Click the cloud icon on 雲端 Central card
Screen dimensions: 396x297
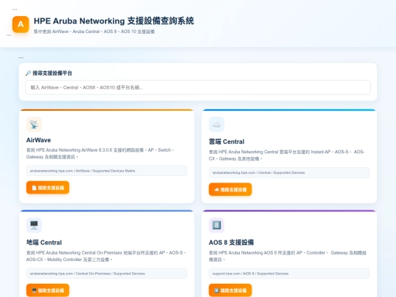coord(216,124)
